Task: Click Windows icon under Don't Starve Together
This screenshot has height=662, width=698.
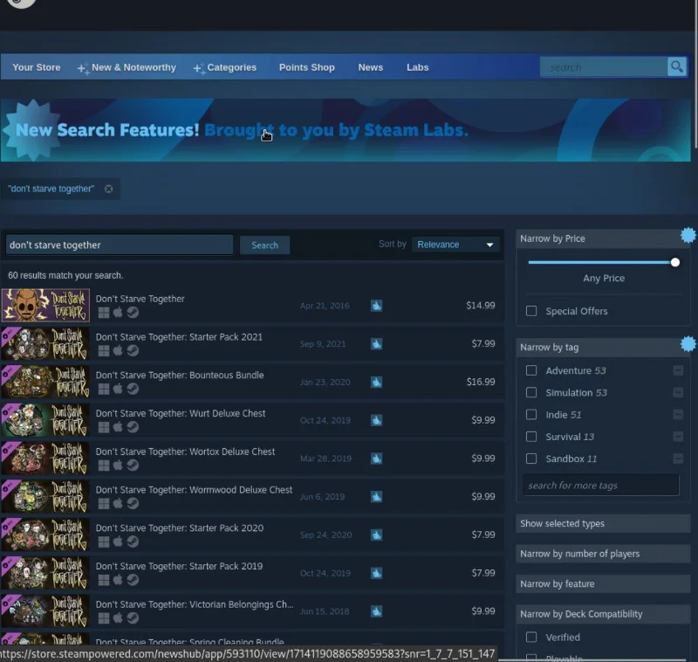Action: (104, 313)
